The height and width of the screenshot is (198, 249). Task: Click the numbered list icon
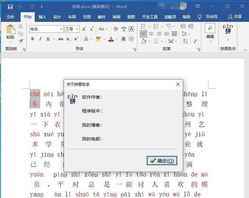click(156, 26)
